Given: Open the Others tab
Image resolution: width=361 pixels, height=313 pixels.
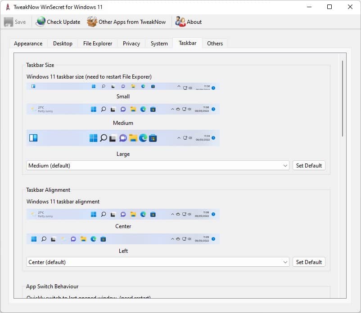Looking at the screenshot, I should [x=215, y=44].
